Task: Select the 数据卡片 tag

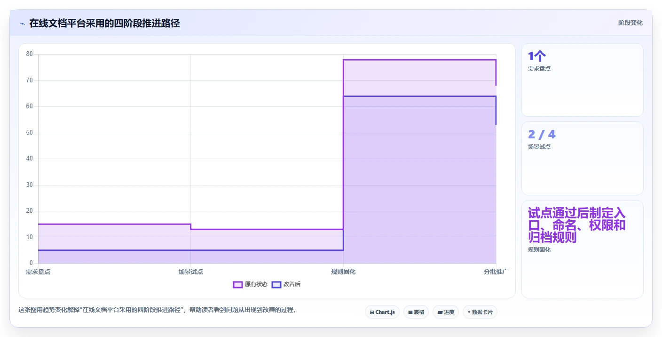Action: [480, 312]
